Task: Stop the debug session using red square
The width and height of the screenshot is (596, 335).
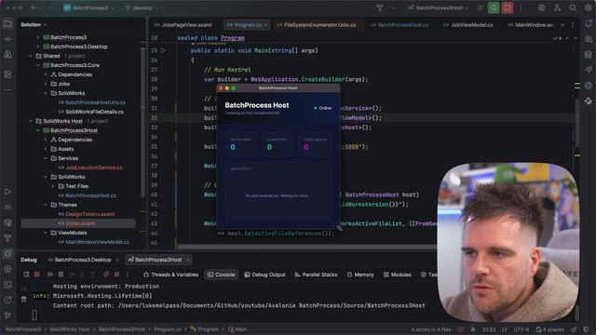Action: [x=37, y=275]
